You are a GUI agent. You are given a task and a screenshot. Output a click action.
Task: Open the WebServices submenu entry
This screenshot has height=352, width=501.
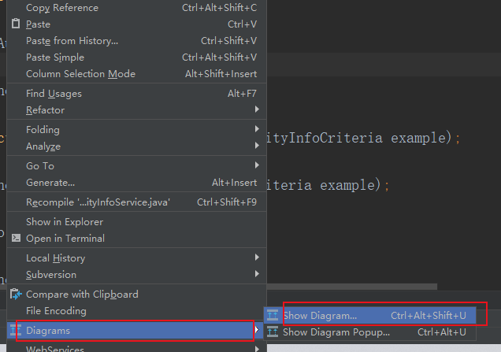click(x=137, y=346)
